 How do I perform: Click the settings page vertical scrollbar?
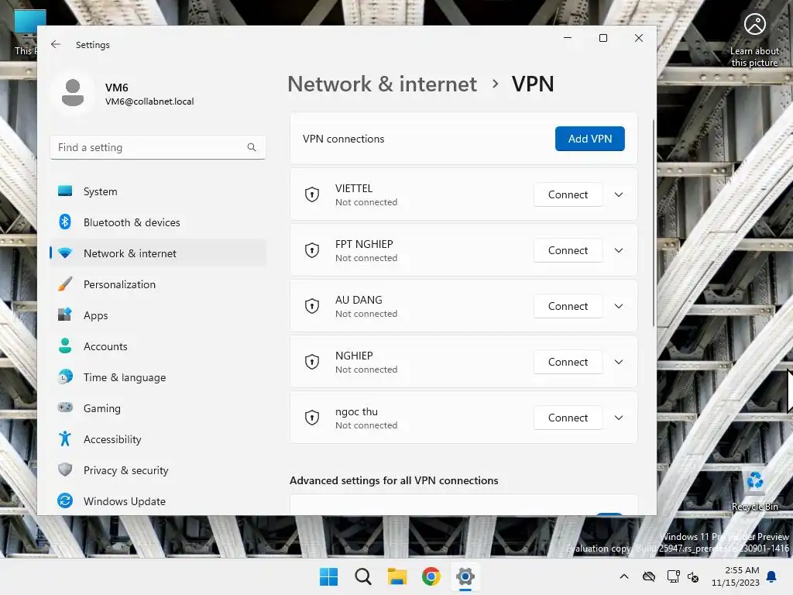[x=654, y=222]
